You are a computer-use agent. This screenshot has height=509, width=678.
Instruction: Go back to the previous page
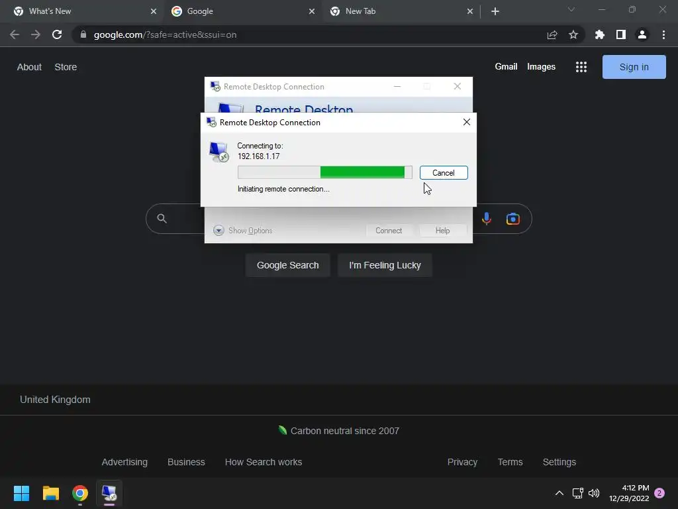[x=15, y=34]
